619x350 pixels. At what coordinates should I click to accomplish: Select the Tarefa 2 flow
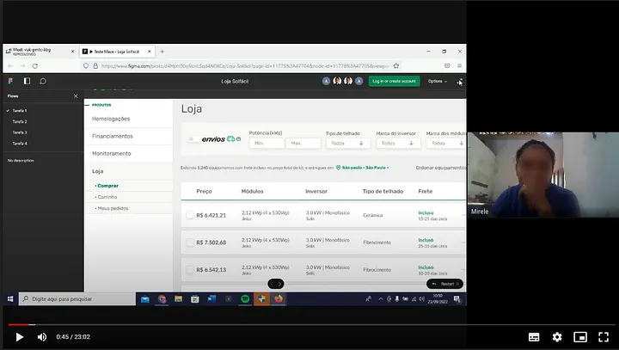point(20,121)
